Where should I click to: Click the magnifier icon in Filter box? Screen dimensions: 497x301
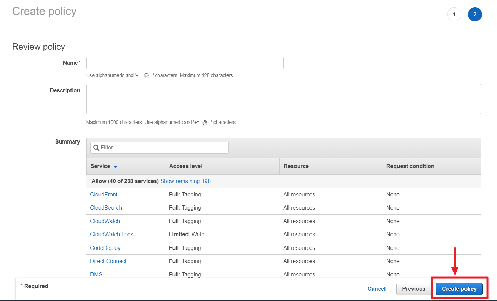96,148
